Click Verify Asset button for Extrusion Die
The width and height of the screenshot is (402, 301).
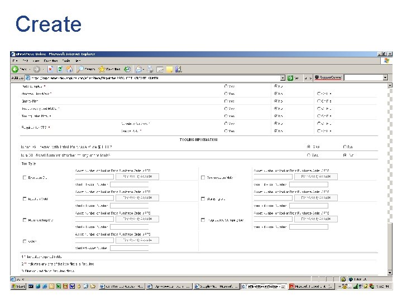point(137,177)
